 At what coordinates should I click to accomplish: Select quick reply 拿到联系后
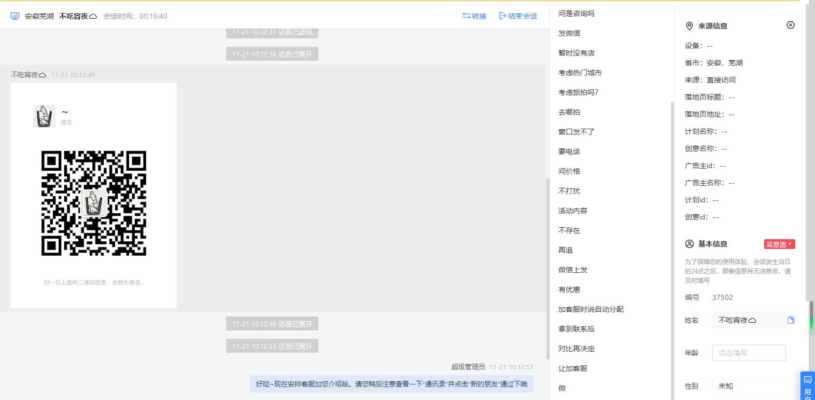pyautogui.click(x=577, y=329)
